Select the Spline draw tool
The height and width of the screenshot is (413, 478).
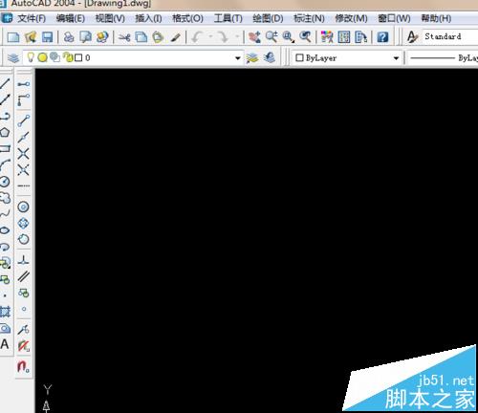5,214
